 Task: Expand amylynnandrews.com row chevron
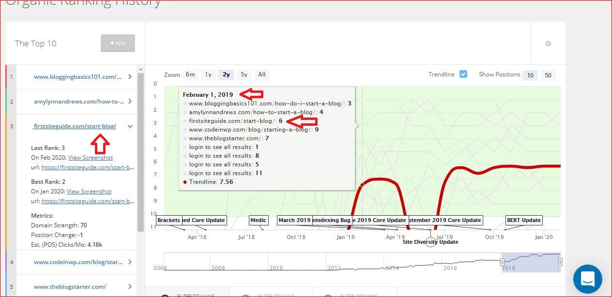130,102
